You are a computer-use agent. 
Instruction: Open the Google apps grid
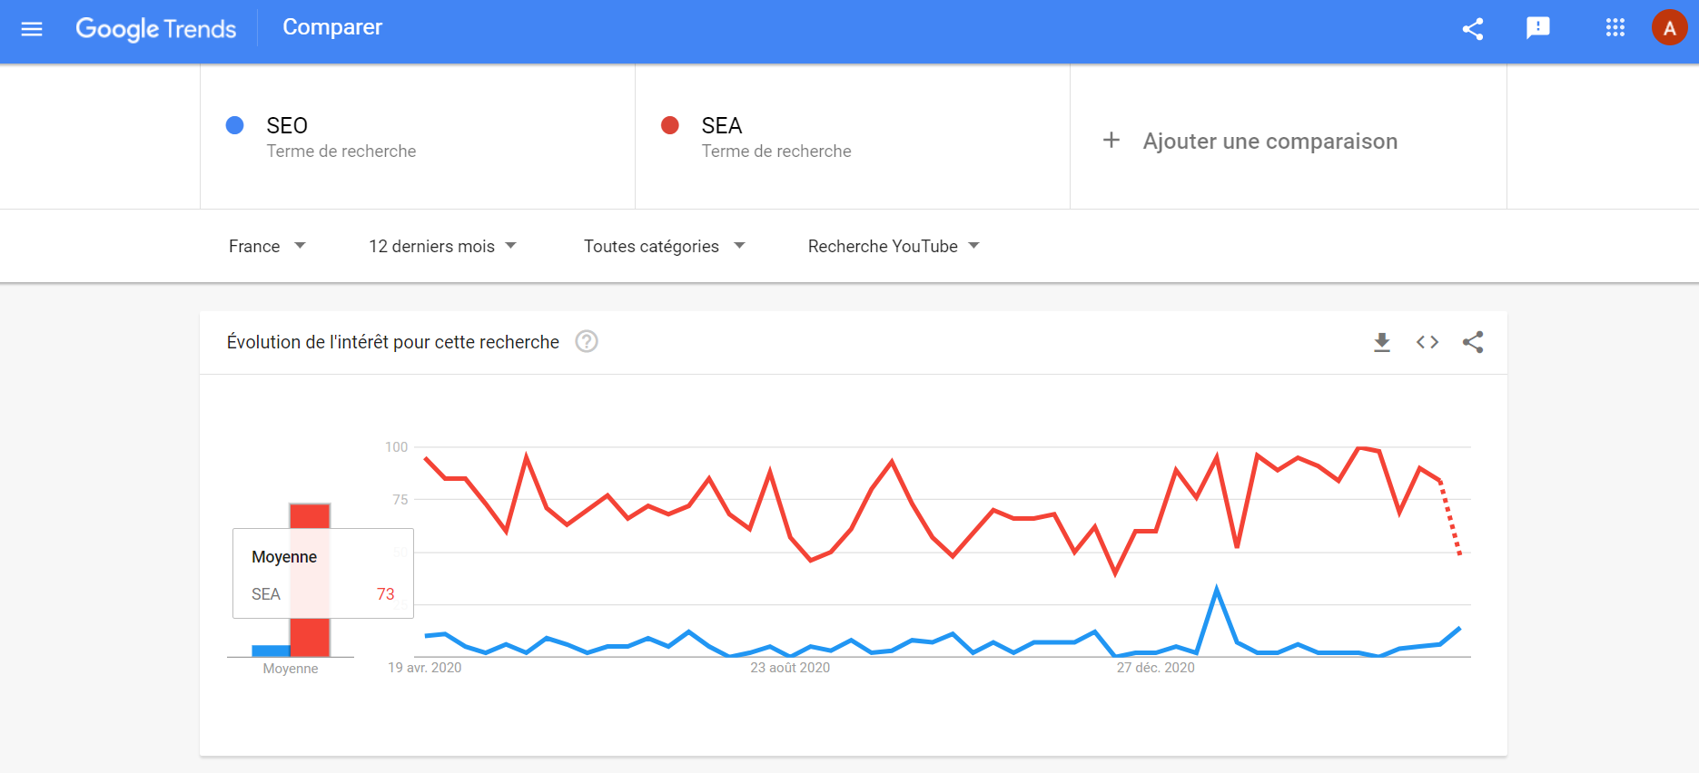pyautogui.click(x=1615, y=28)
